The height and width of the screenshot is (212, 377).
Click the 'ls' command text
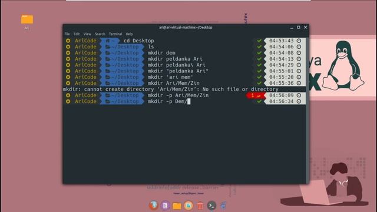pos(151,47)
